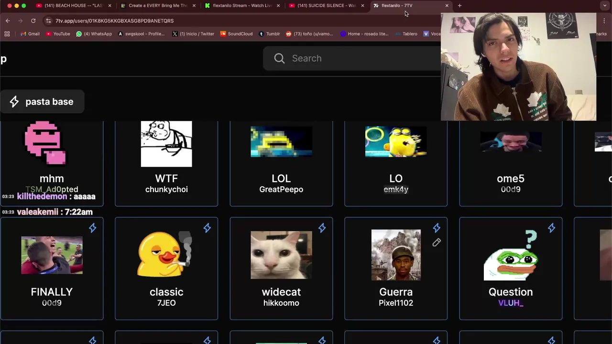Open the toño Reddit bookmark
This screenshot has width=612, height=344.
pyautogui.click(x=309, y=34)
